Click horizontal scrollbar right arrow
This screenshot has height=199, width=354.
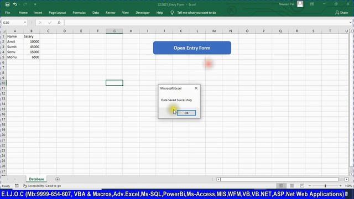pos(347,179)
